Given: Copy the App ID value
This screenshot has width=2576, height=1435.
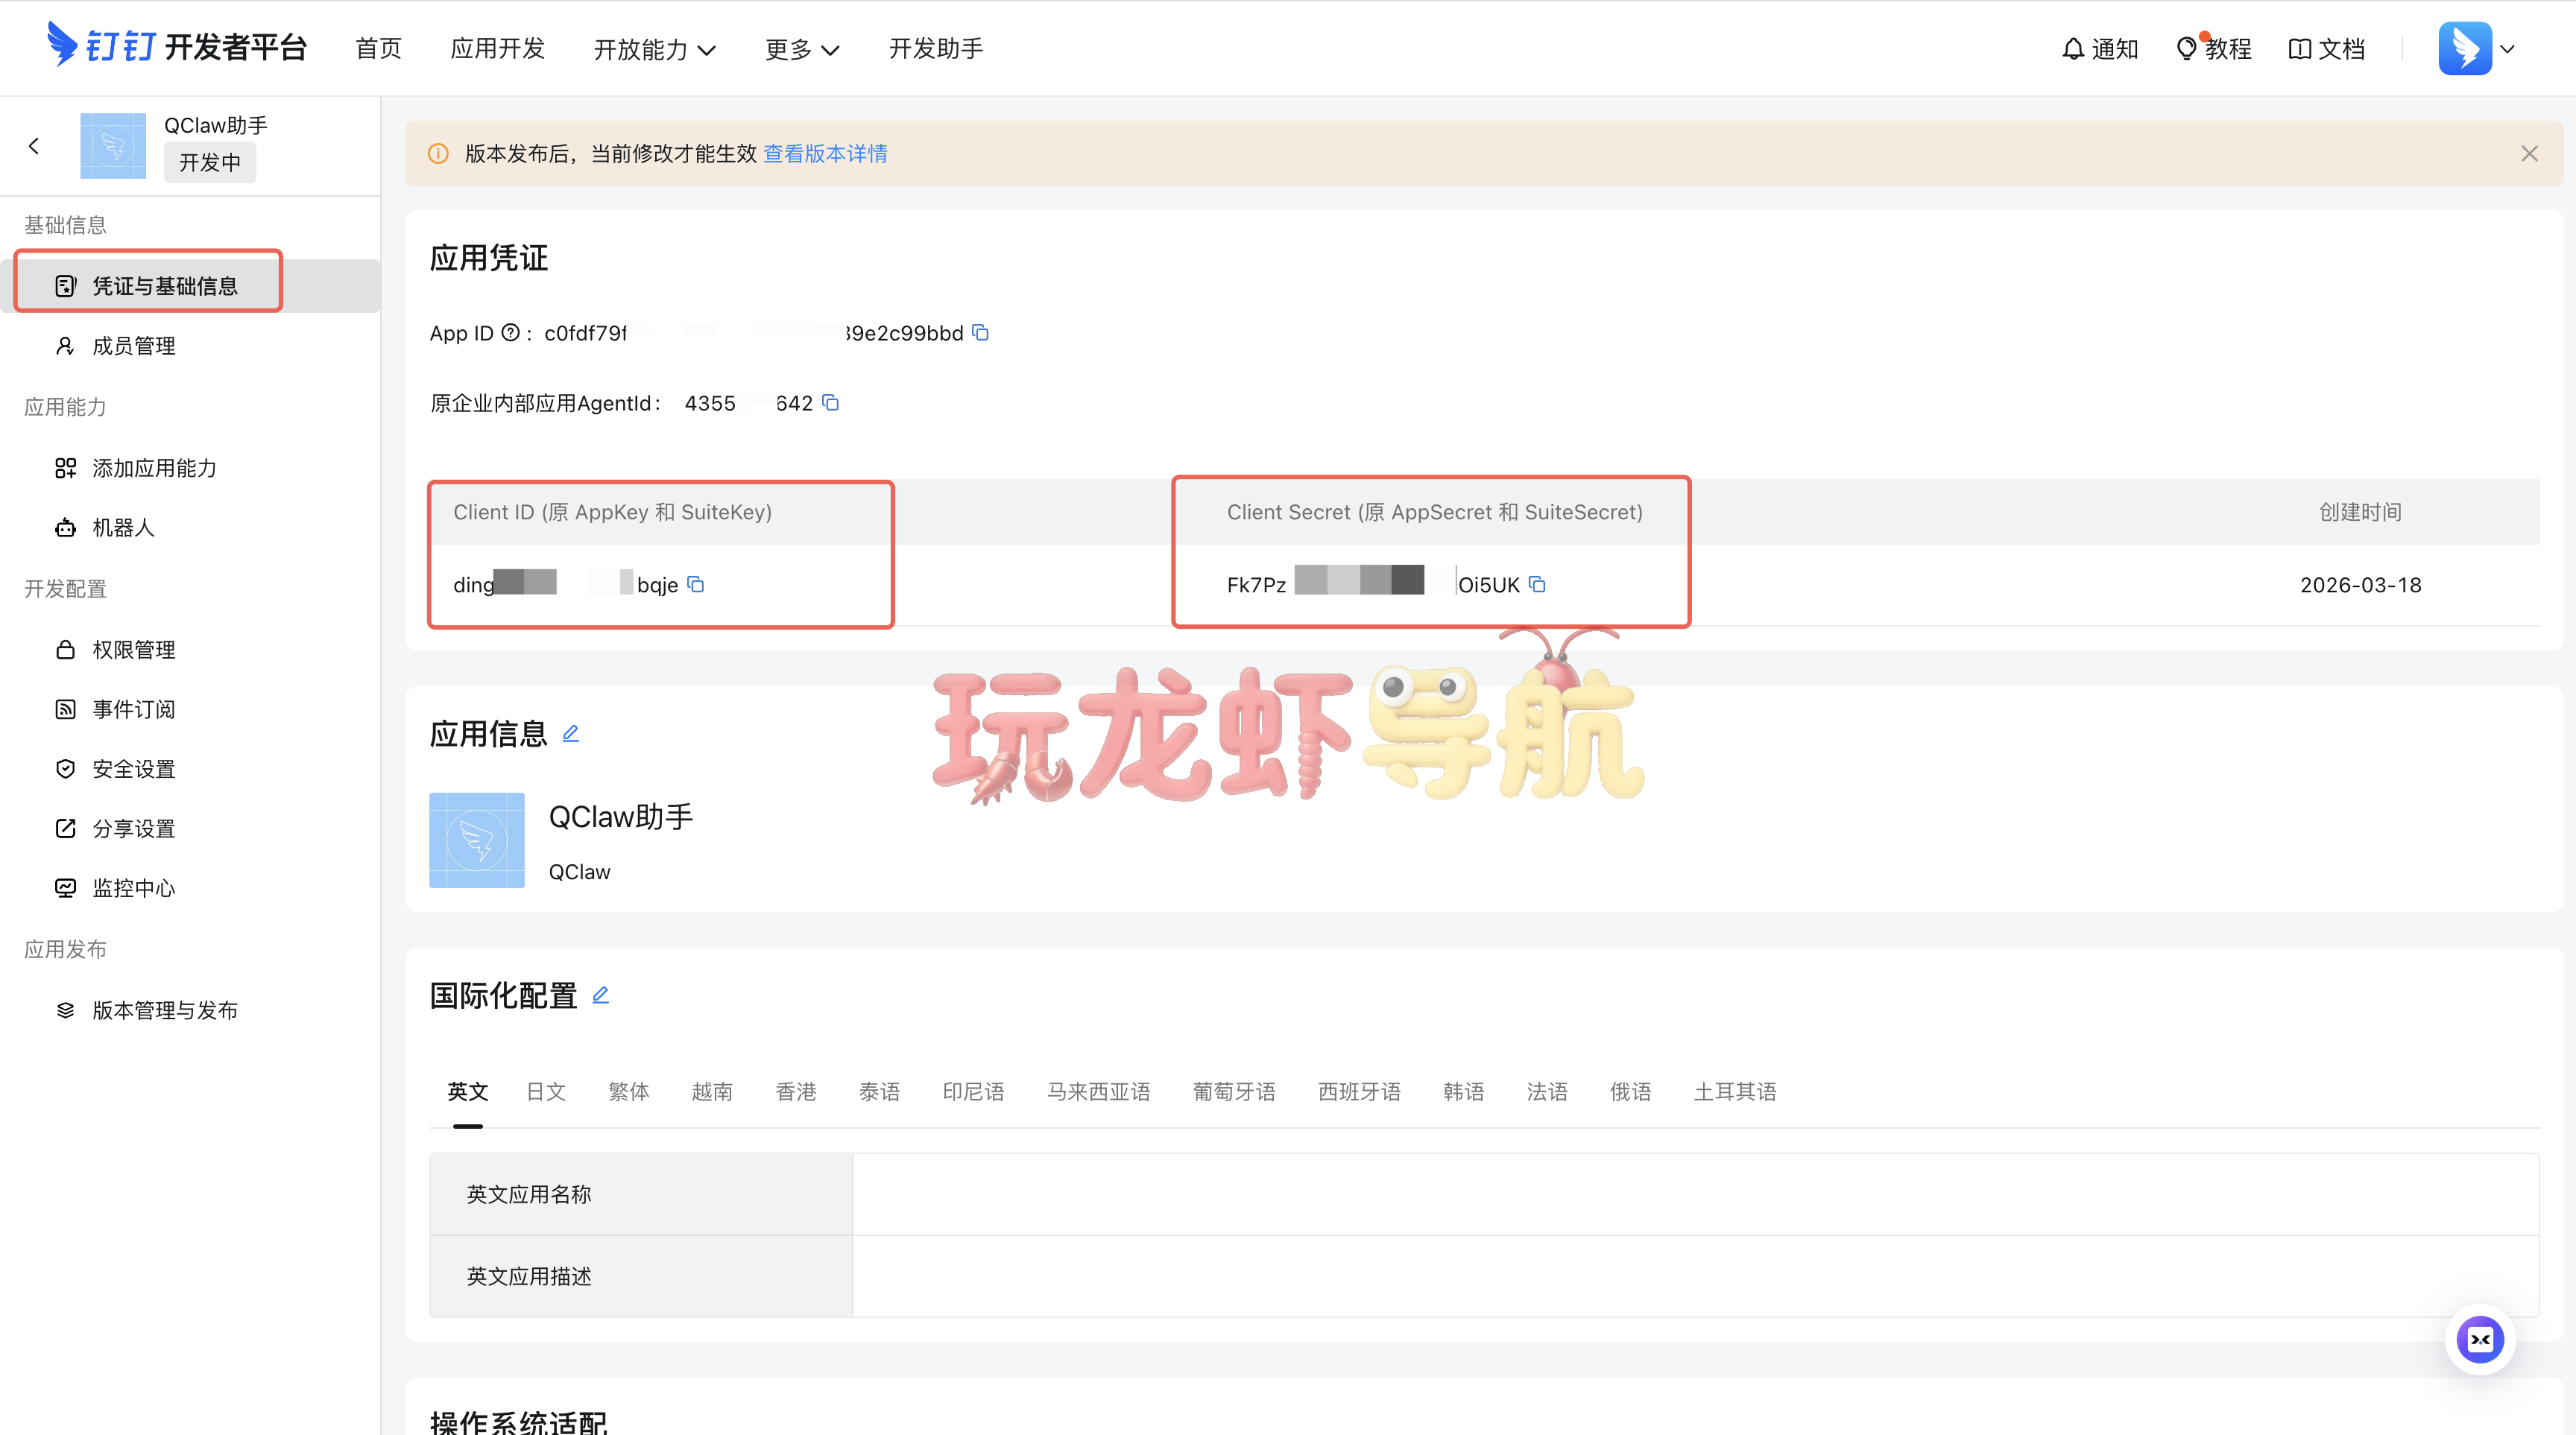Looking at the screenshot, I should [x=981, y=333].
